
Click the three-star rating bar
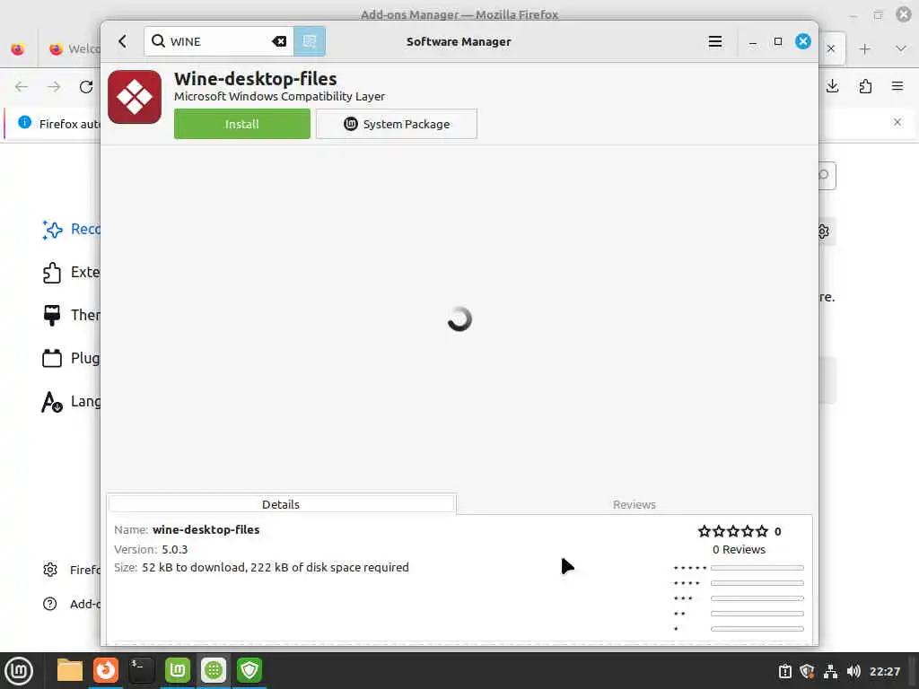pos(757,598)
